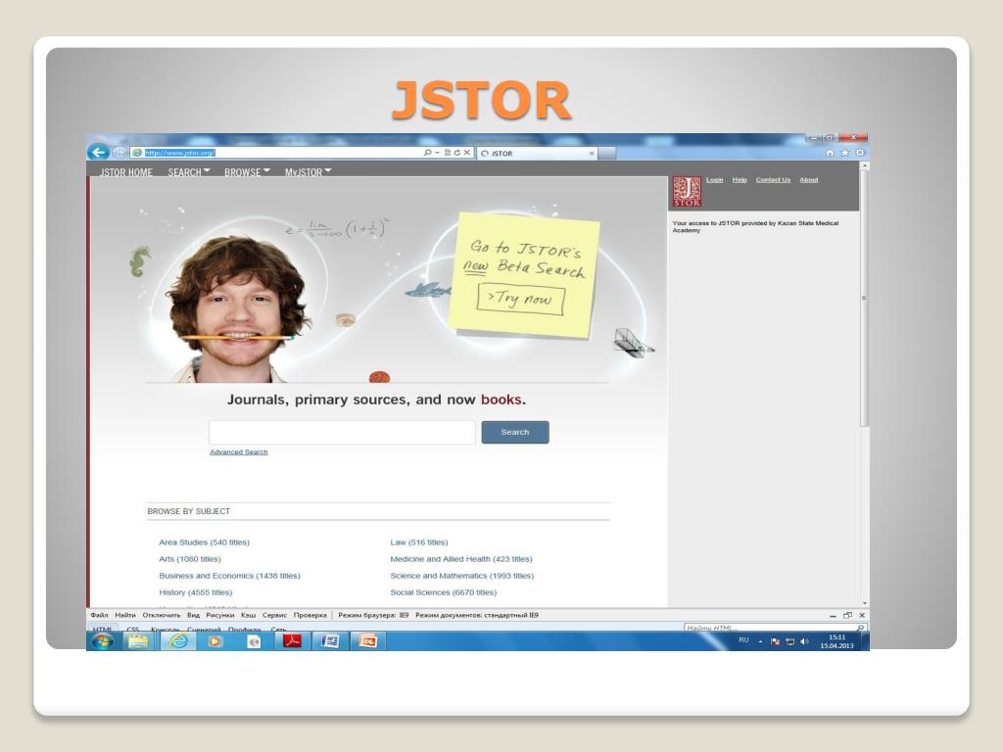Open PowerPoint from the taskbar
1003x752 pixels.
(x=368, y=640)
